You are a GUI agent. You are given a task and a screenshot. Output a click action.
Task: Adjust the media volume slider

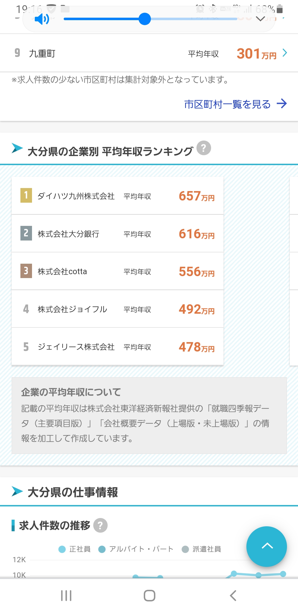coord(145,19)
